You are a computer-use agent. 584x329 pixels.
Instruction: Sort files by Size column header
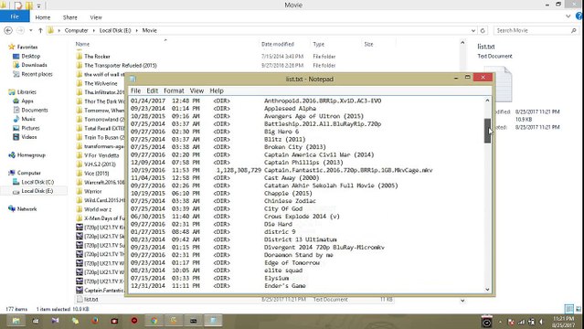[x=368, y=44]
